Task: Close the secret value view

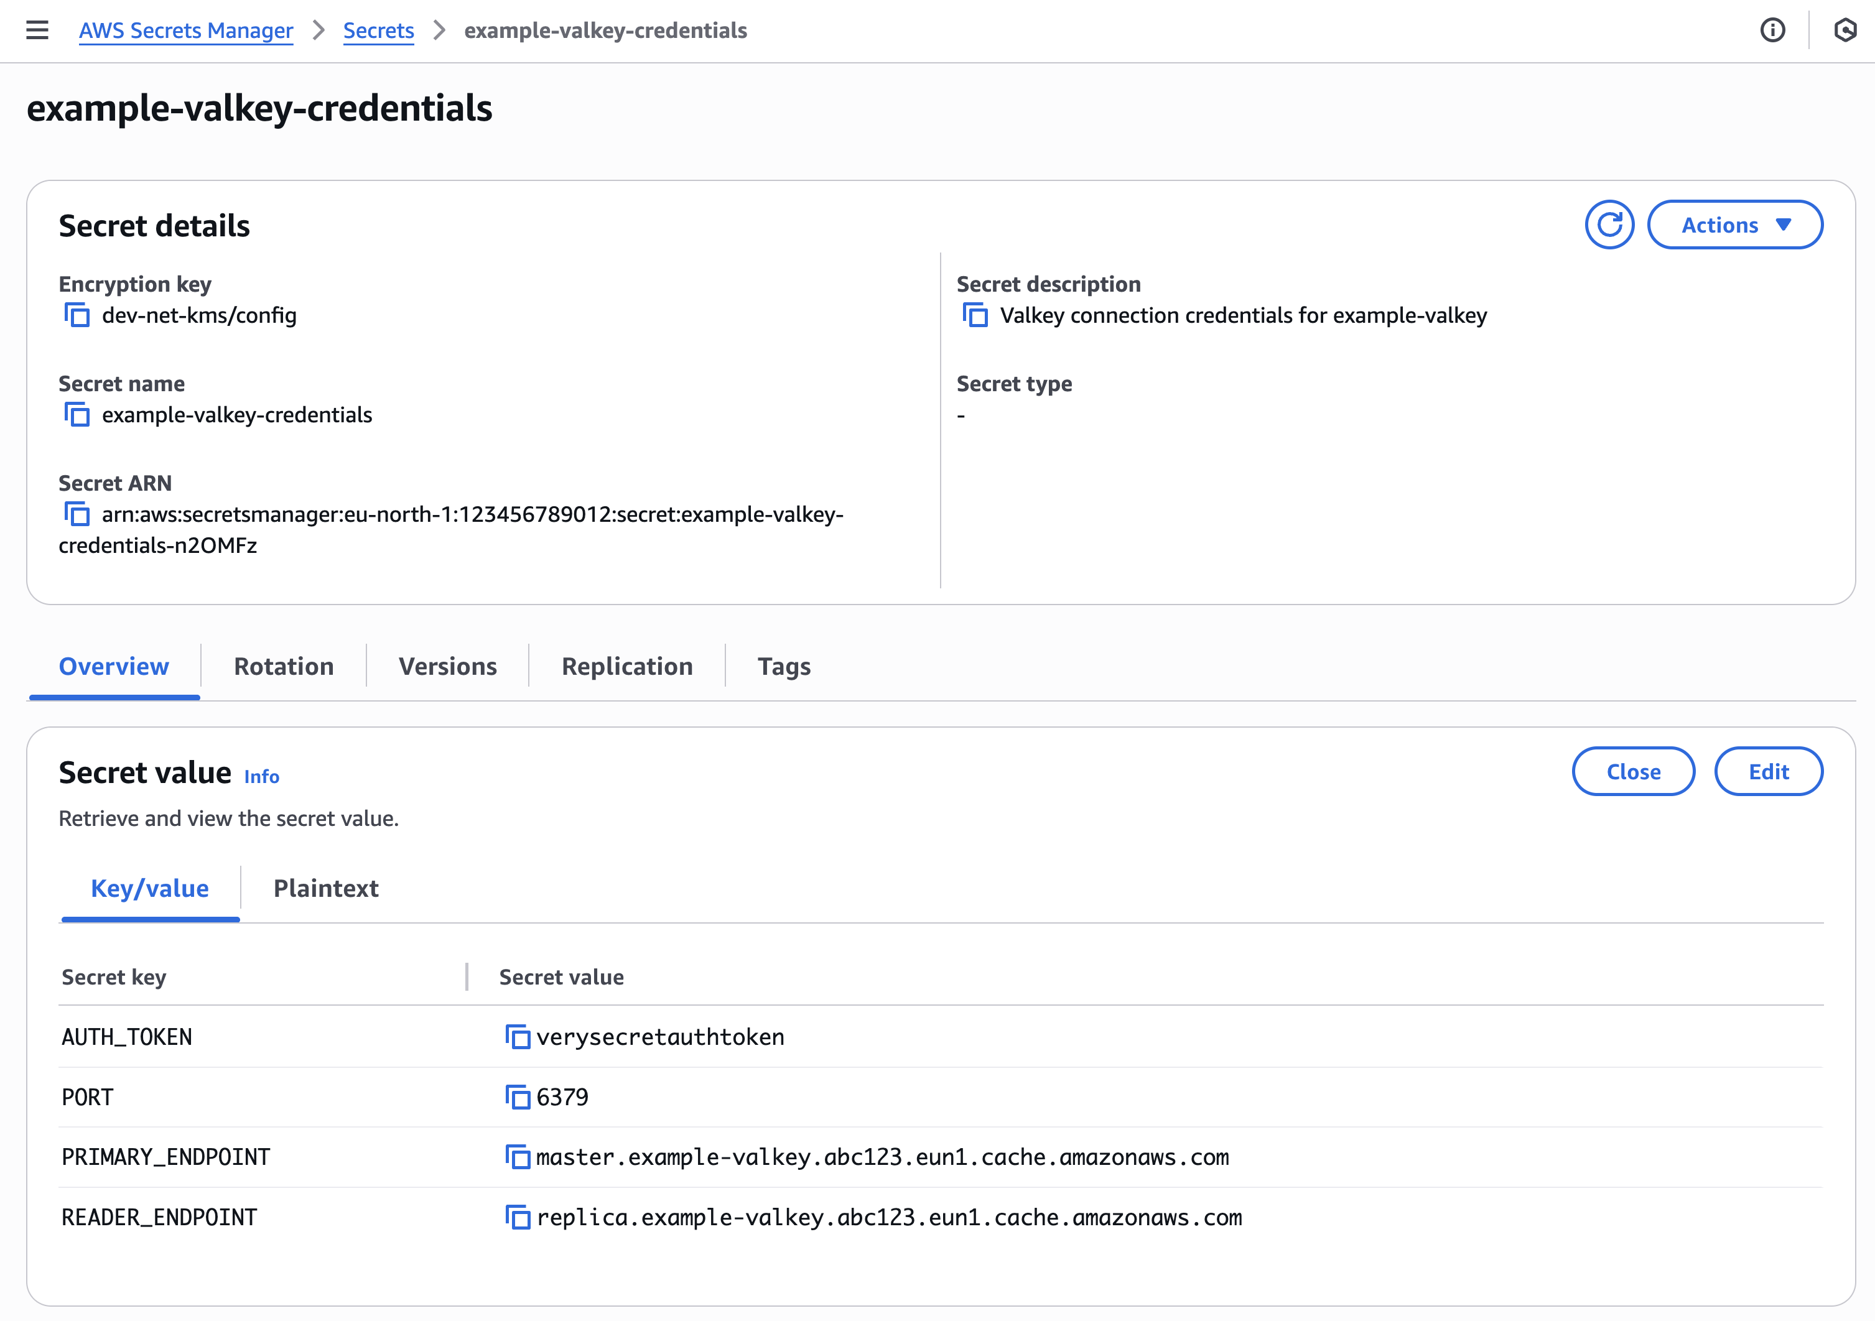Action: click(1633, 772)
